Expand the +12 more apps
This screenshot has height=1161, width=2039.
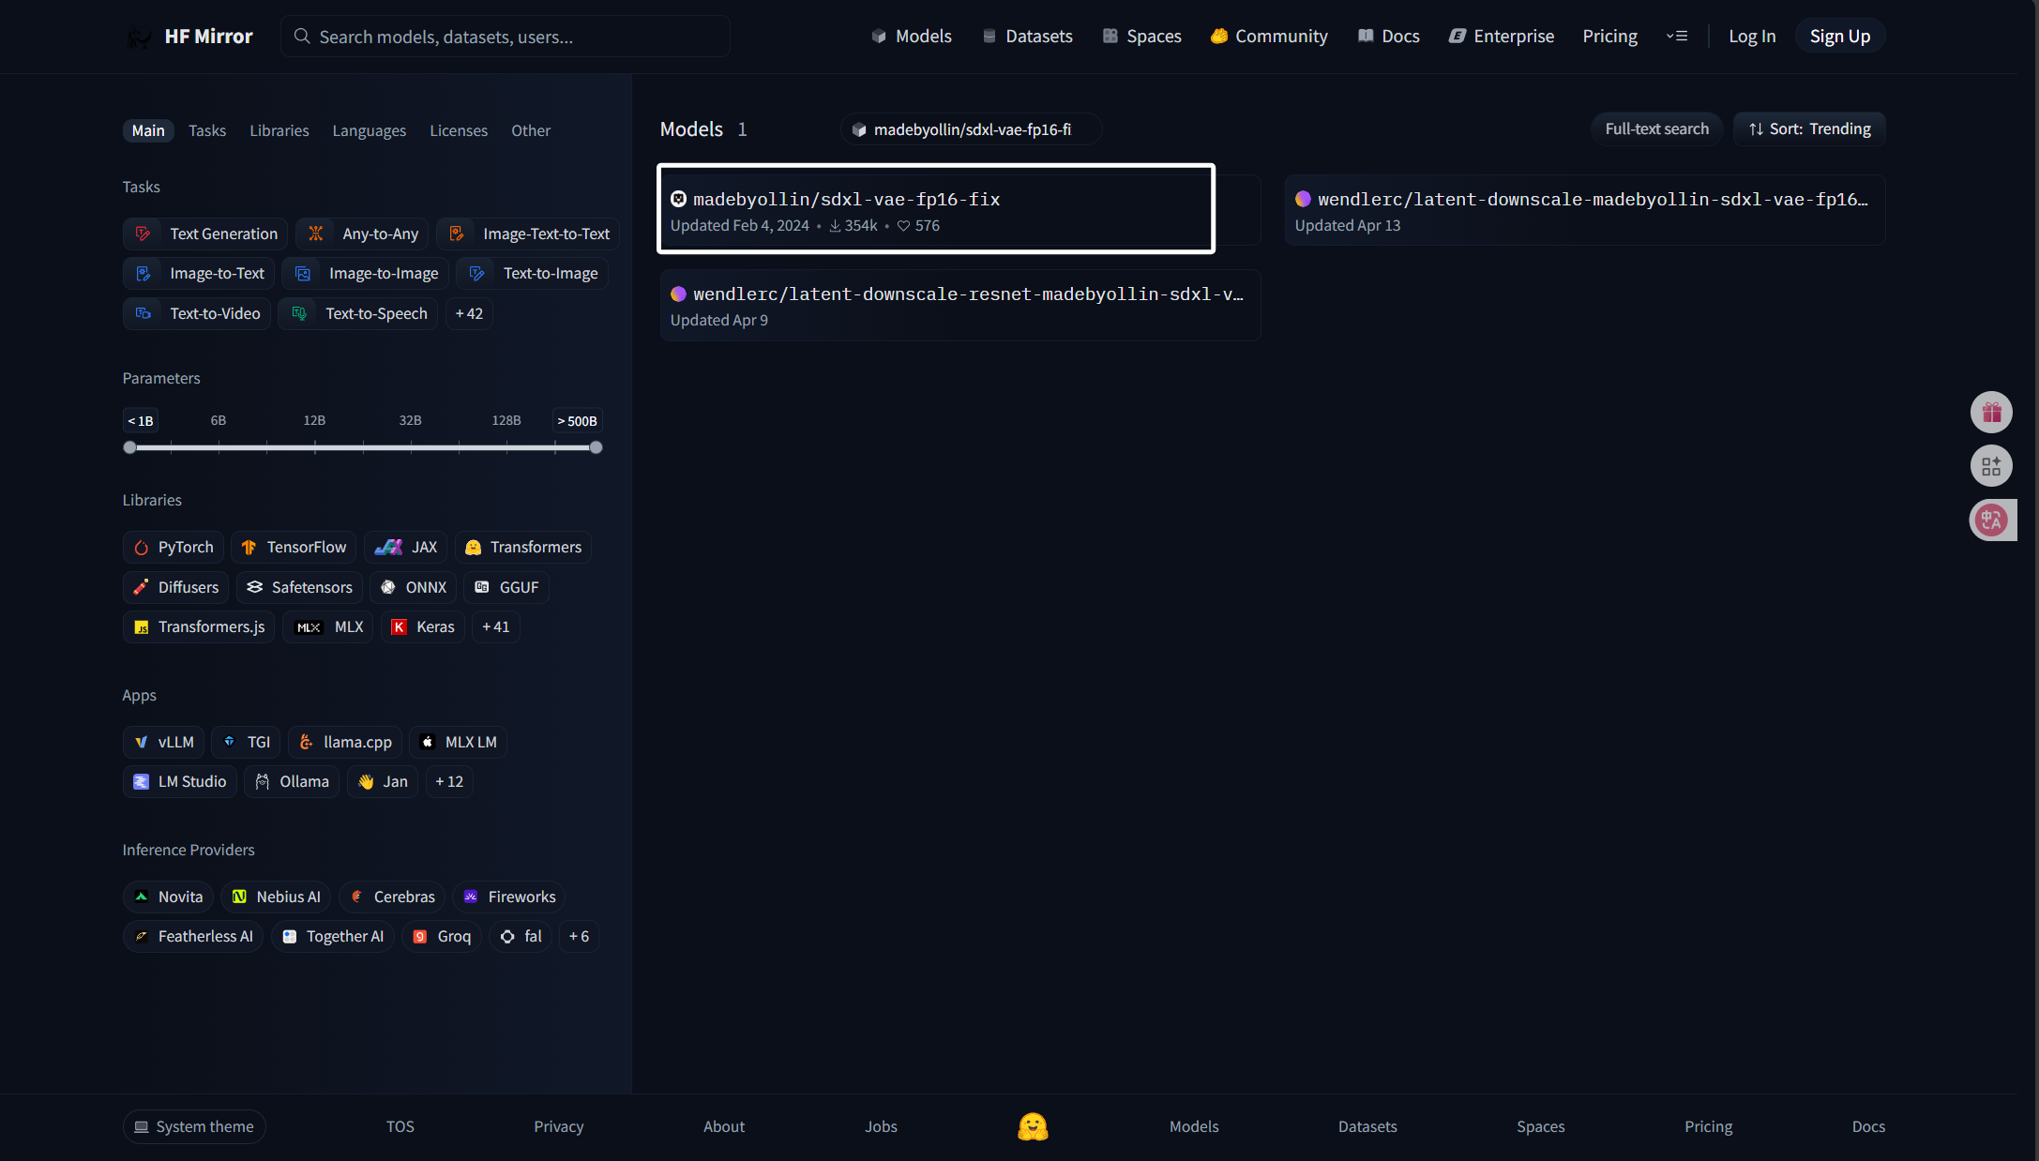449,781
